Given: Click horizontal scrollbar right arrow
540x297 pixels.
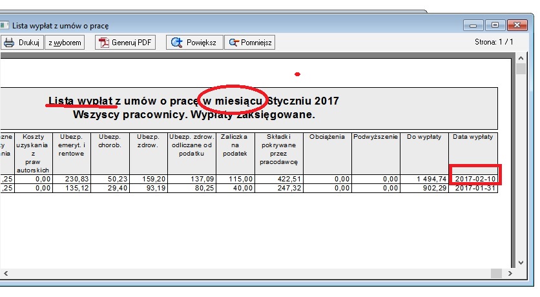Looking at the screenshot, I should (x=510, y=274).
